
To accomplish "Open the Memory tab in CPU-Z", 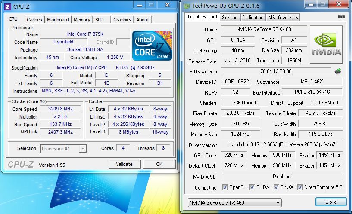I will pyautogui.click(x=82, y=20).
